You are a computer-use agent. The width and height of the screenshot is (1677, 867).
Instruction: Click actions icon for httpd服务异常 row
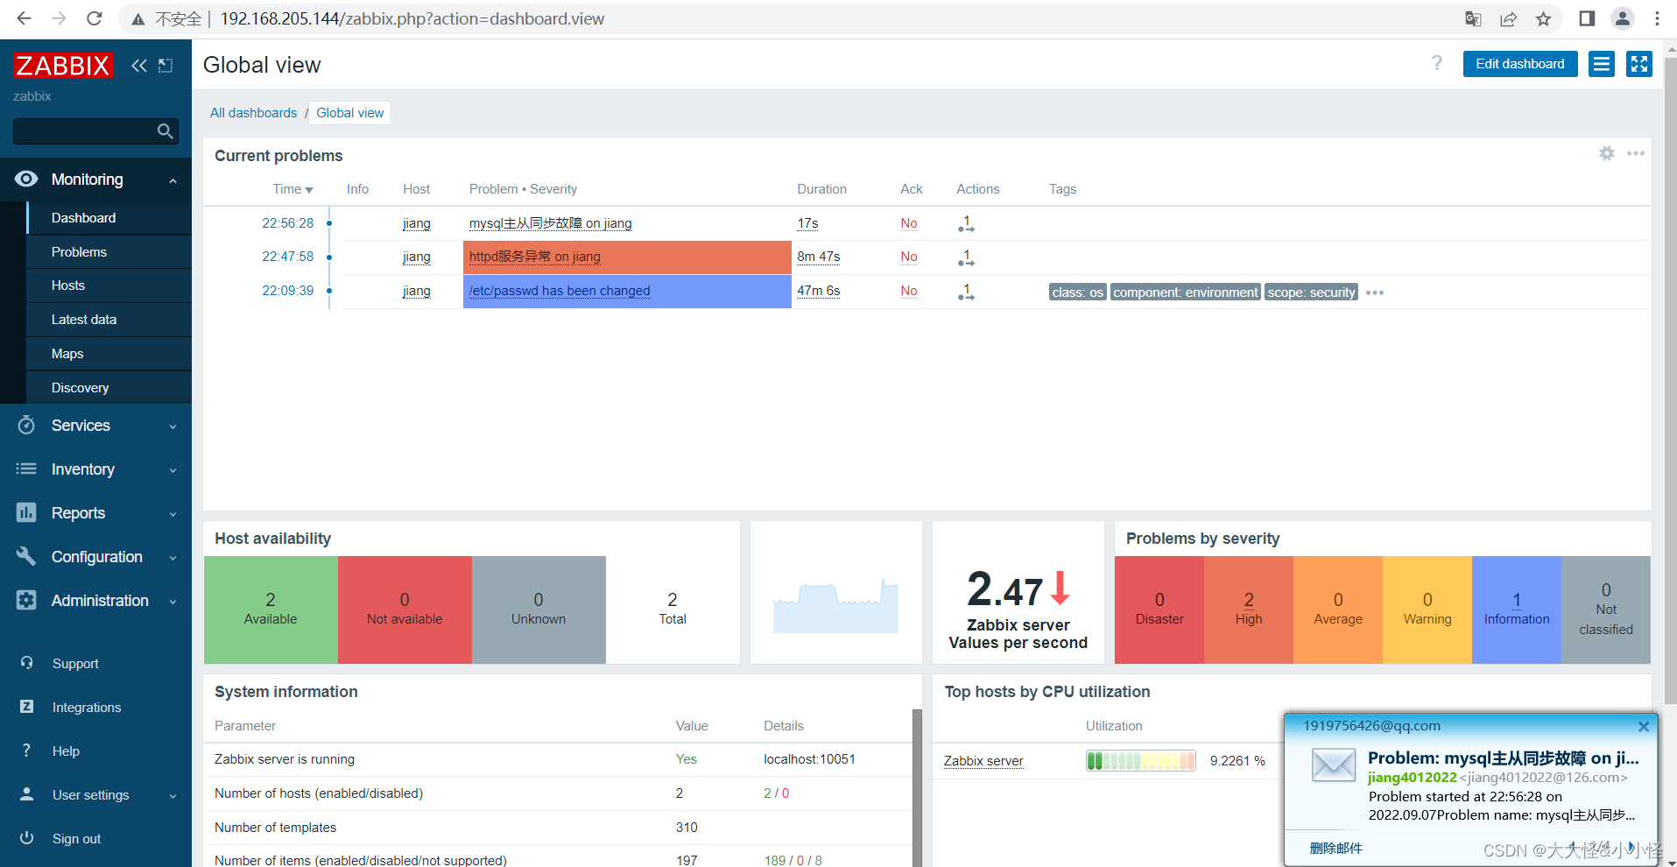pos(966,257)
